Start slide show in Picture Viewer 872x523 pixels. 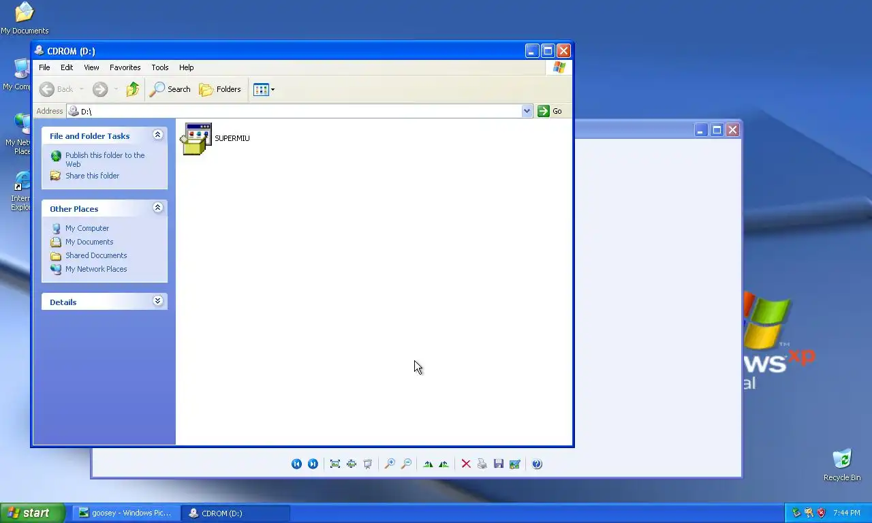pyautogui.click(x=368, y=464)
